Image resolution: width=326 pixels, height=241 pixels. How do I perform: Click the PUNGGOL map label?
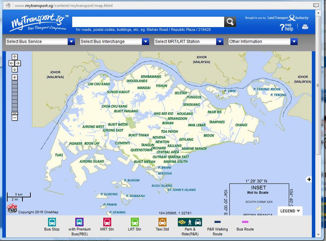[194, 97]
